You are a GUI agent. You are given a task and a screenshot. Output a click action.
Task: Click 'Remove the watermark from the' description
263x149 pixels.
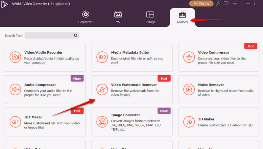[135, 93]
